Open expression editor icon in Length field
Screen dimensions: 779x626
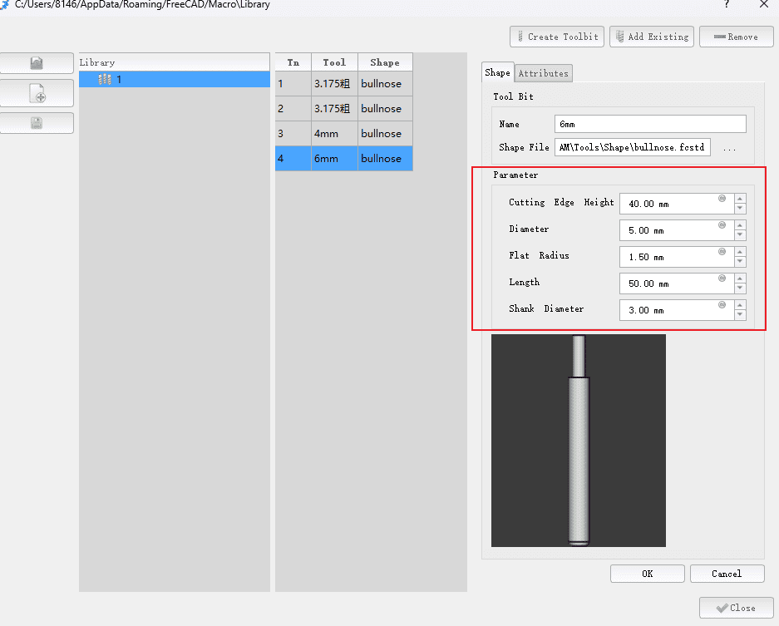722,278
